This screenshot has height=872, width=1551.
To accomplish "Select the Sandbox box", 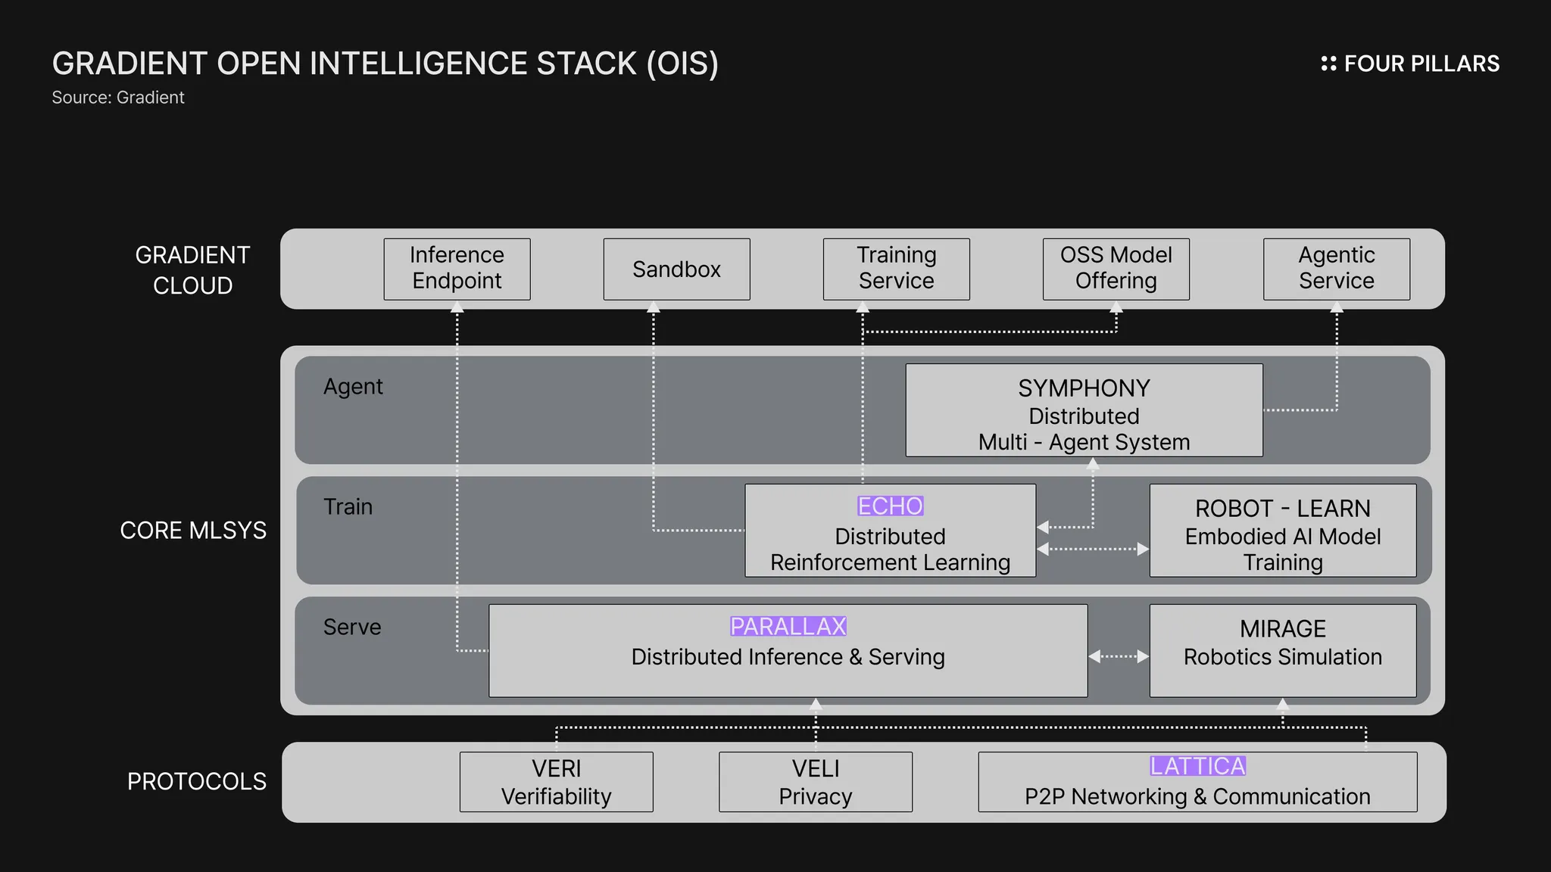I will tap(676, 269).
